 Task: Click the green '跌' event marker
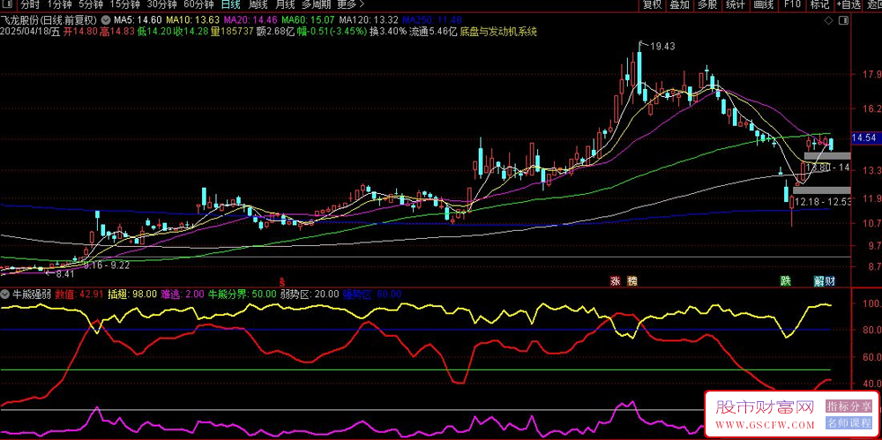pos(785,280)
